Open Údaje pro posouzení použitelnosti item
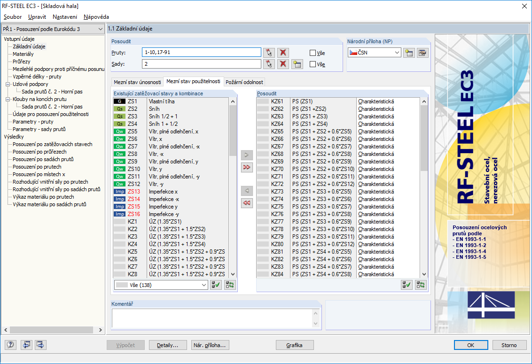The width and height of the screenshot is (532, 364). pos(51,114)
